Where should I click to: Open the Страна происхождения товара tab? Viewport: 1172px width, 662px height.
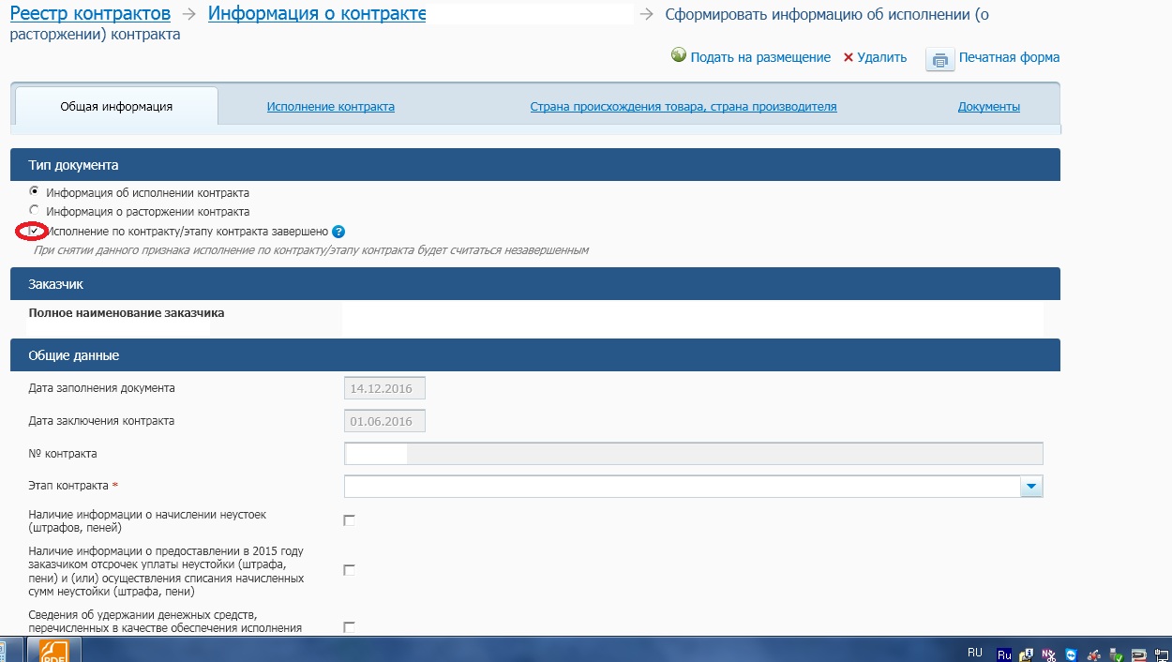[x=683, y=107]
